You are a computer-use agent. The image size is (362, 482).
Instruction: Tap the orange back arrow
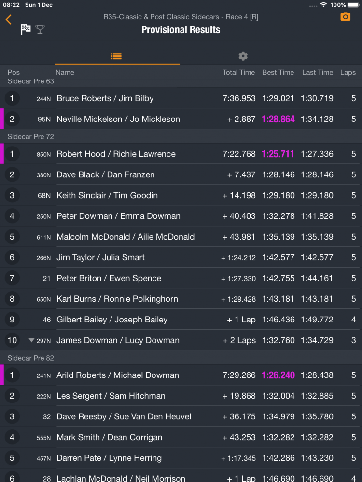[x=9, y=20]
